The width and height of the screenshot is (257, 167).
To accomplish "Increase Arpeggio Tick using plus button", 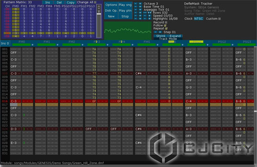I will click(x=140, y=10).
